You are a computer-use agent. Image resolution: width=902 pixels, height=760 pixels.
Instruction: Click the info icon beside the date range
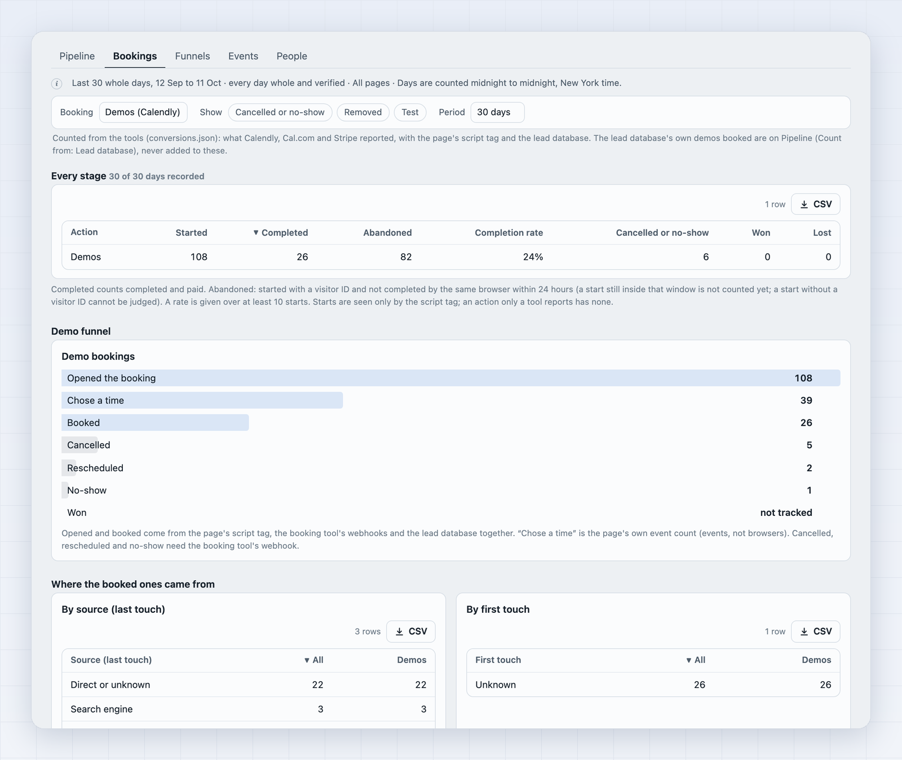click(x=57, y=83)
